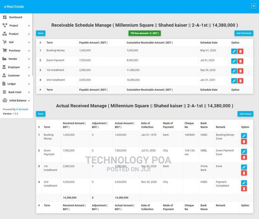The width and height of the screenshot is (259, 219).
Task: Open the top-right header dropdown arrow
Action: 253,6
